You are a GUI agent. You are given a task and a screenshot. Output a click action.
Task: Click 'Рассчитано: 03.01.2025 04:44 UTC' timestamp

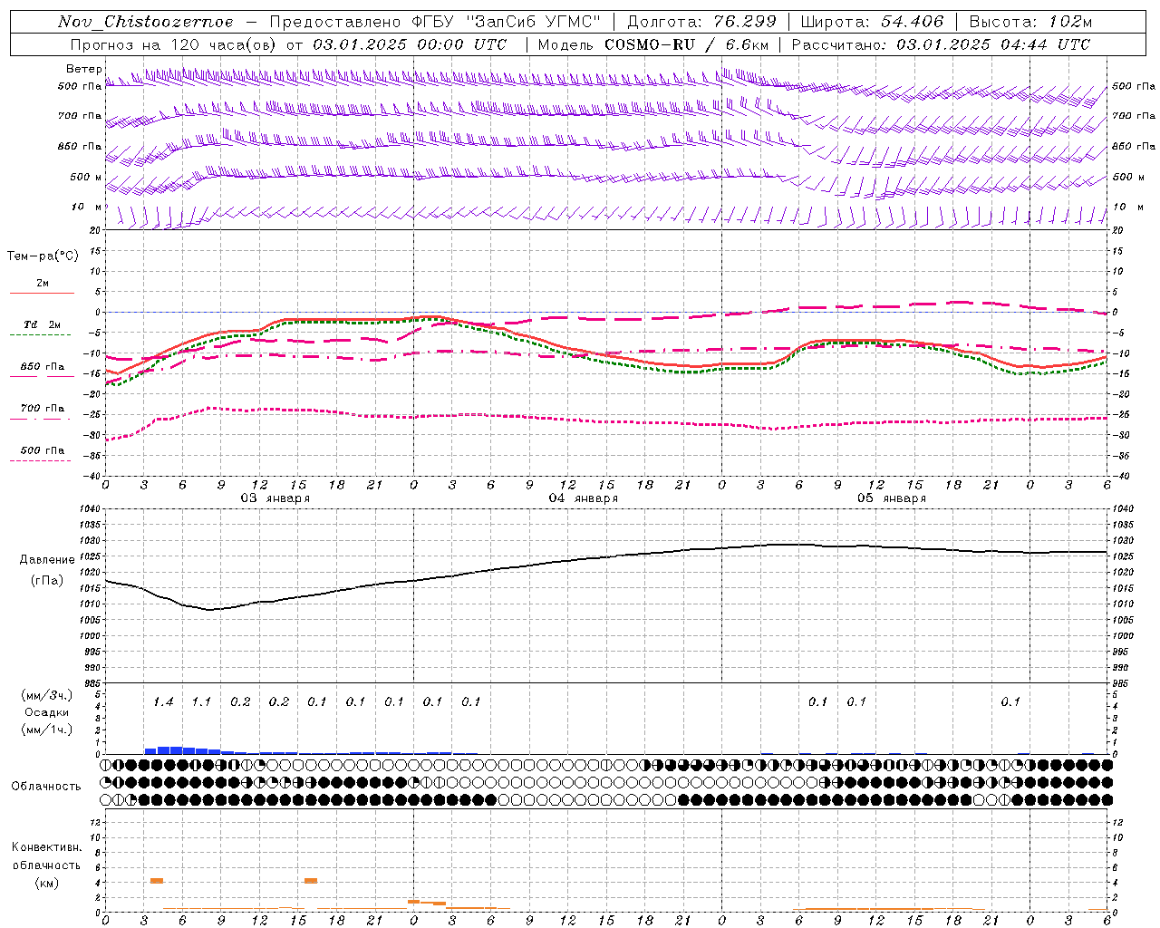coord(941,44)
